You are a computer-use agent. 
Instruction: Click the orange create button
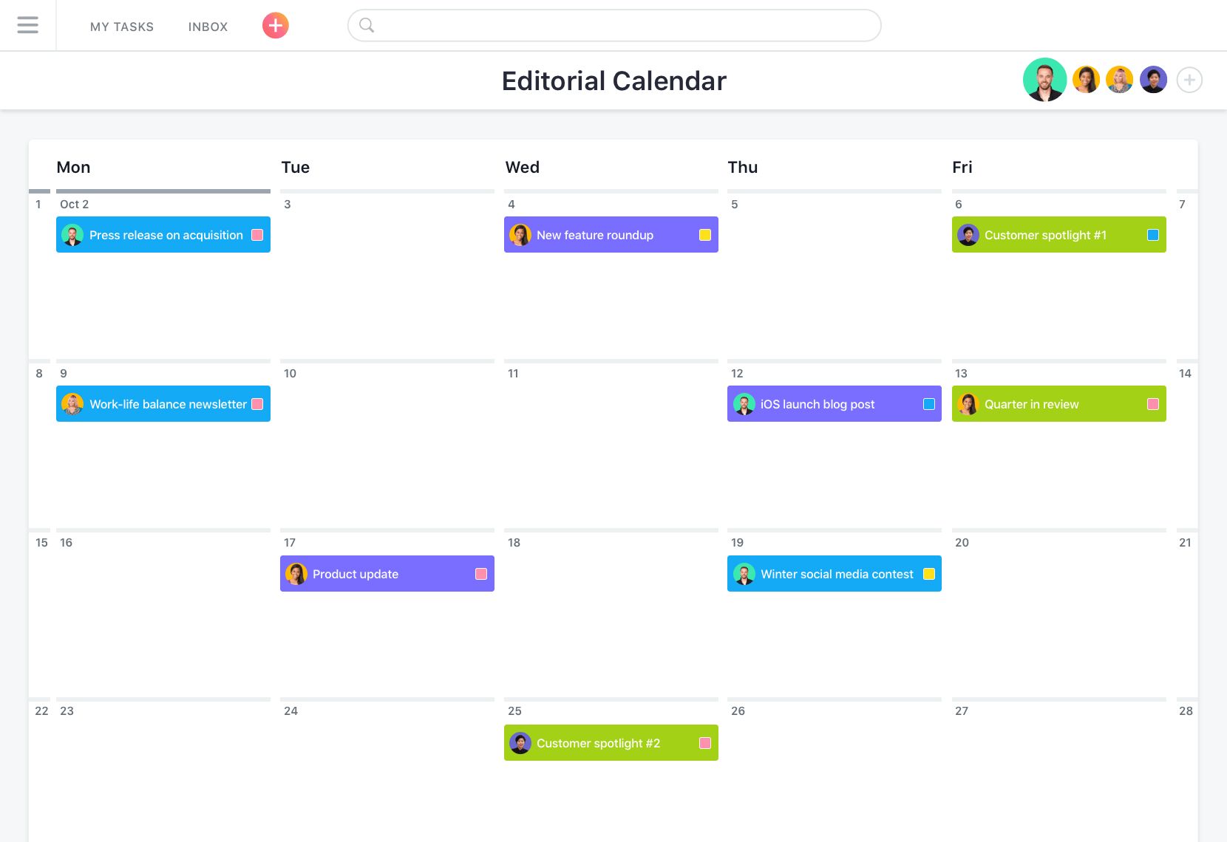click(275, 25)
